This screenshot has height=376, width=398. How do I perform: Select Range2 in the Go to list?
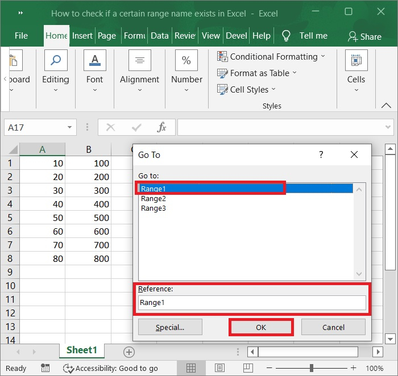[154, 199]
